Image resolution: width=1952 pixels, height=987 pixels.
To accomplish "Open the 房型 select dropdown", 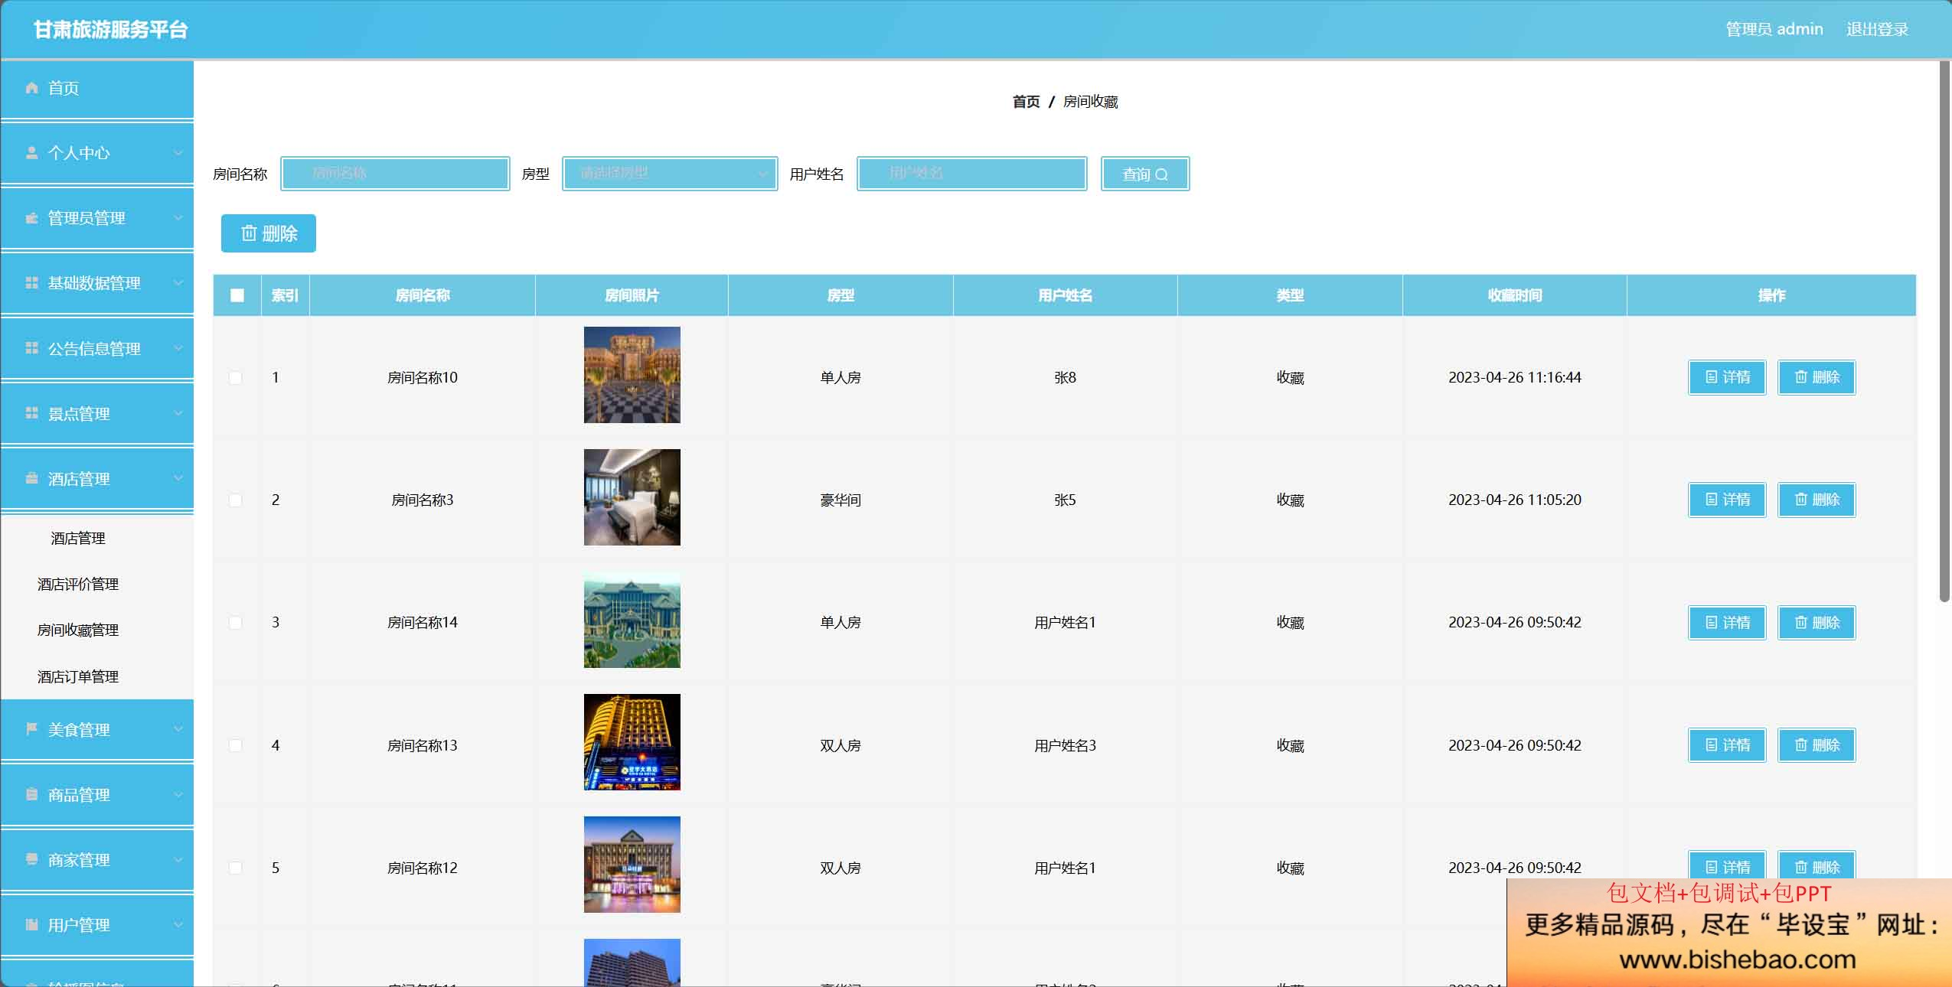I will point(670,174).
